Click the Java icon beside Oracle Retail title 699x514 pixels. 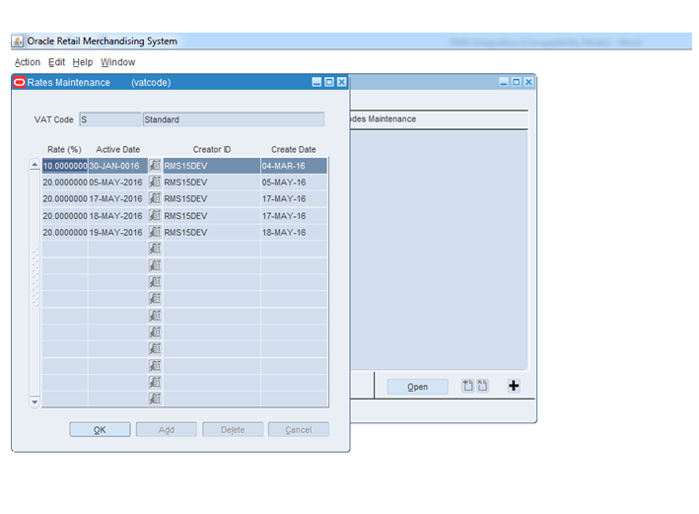tap(18, 41)
